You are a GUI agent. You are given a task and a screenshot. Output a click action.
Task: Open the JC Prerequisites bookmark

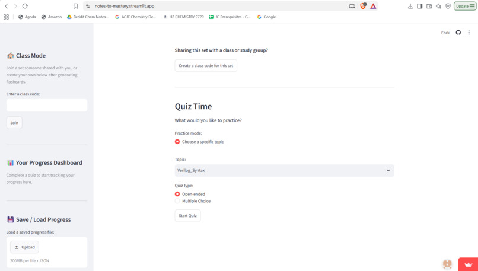230,17
